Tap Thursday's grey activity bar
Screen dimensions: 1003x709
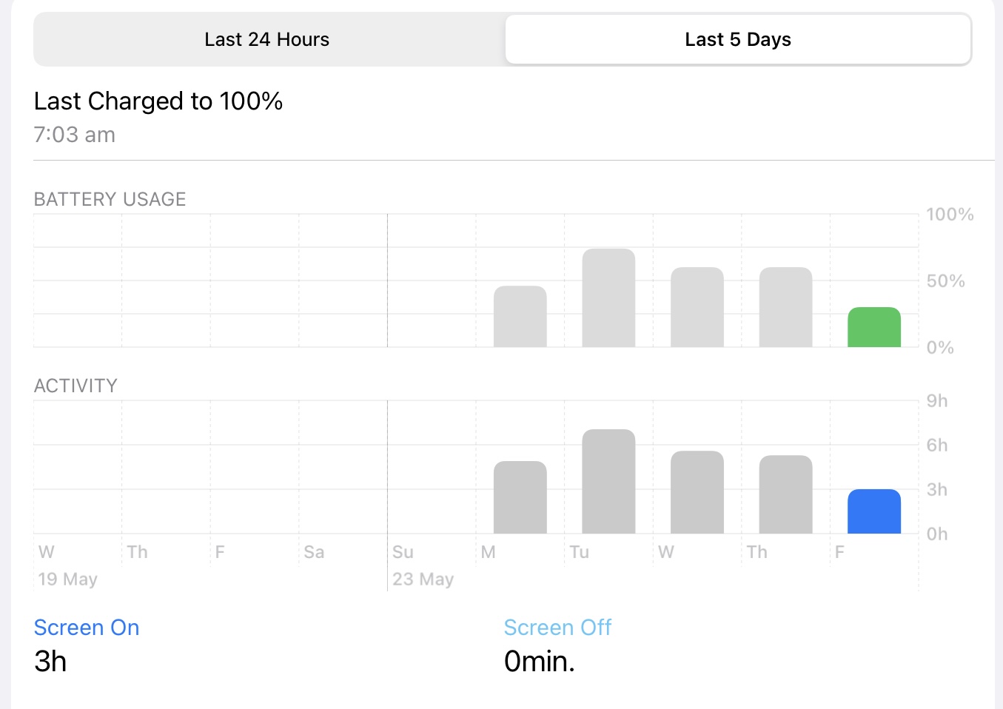click(x=785, y=494)
